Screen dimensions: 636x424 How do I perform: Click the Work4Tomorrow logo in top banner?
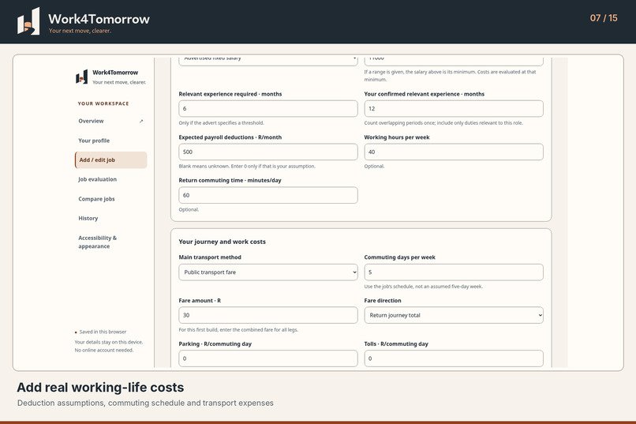(x=28, y=21)
